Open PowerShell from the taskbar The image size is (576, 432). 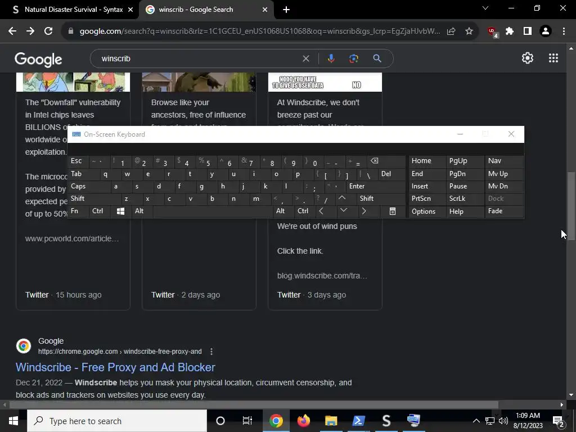pos(358,421)
